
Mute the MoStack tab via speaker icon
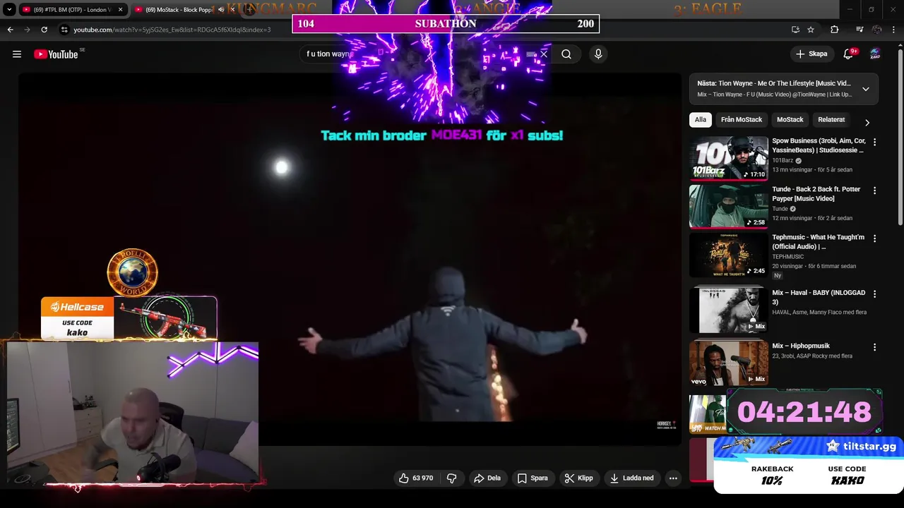(221, 10)
